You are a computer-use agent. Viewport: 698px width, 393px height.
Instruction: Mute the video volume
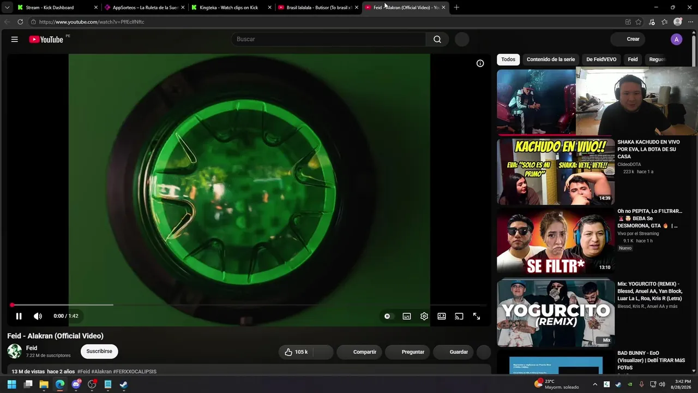coord(38,316)
